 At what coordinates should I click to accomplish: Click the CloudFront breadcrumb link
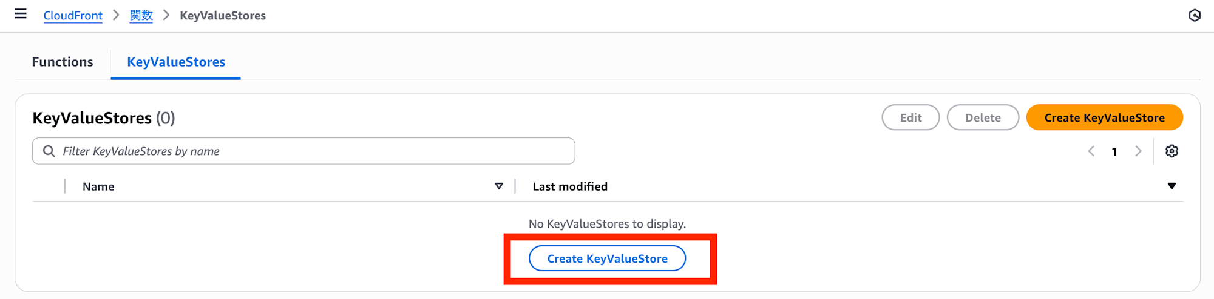(x=73, y=16)
